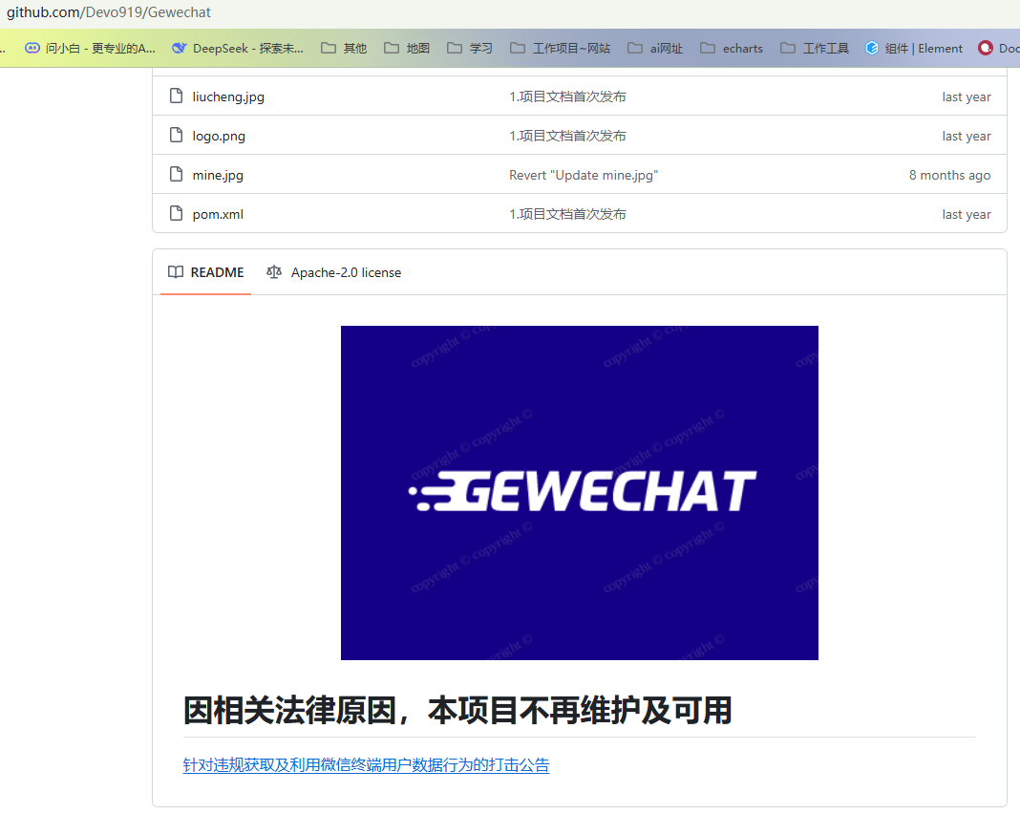Click file icon beside pom.xml

coord(177,213)
